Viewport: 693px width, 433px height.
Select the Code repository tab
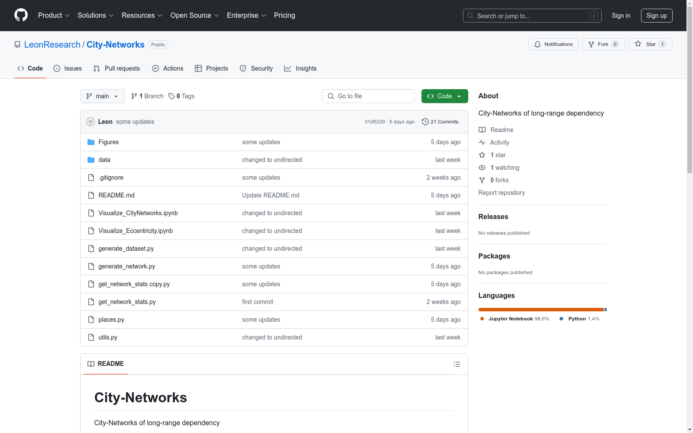click(30, 68)
